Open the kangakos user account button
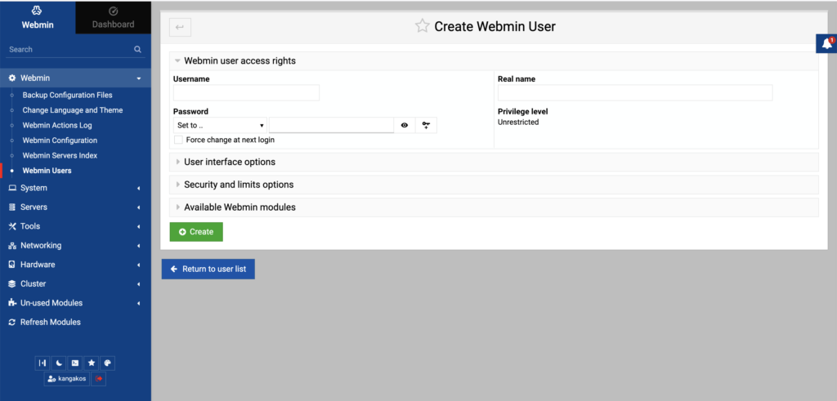 point(67,379)
